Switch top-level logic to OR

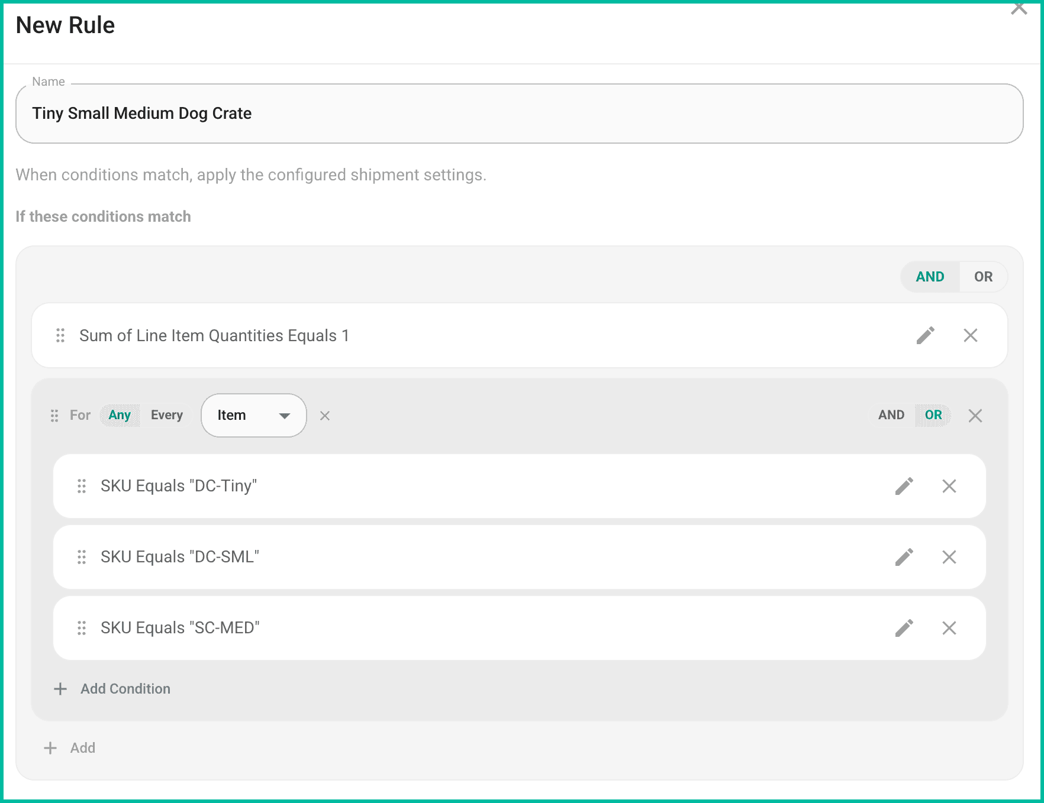click(983, 277)
